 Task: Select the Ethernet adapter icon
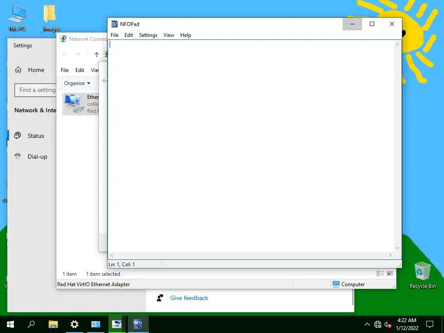74,104
